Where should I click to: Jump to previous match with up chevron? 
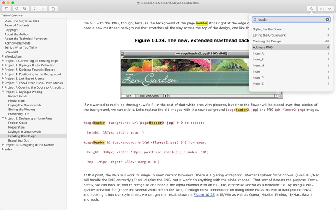click(322, 8)
